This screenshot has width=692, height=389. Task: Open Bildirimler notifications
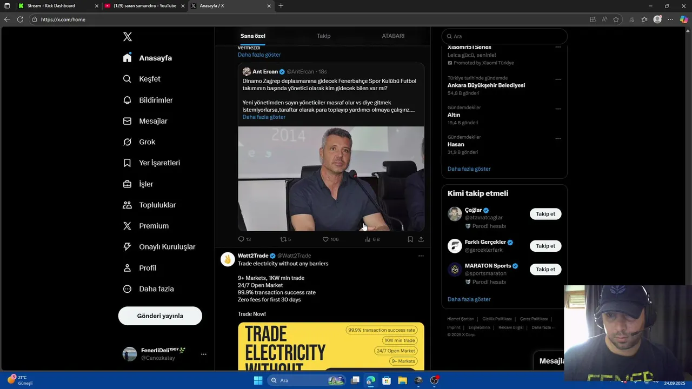click(x=148, y=100)
